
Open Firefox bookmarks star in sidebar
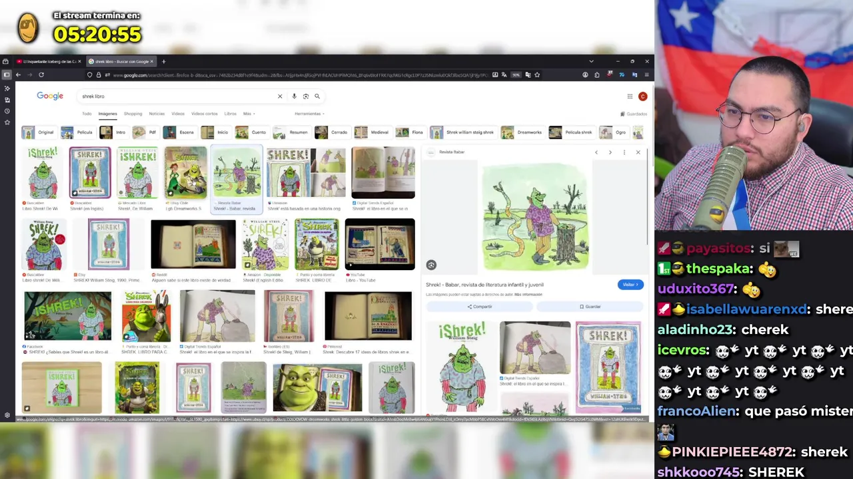coord(7,122)
